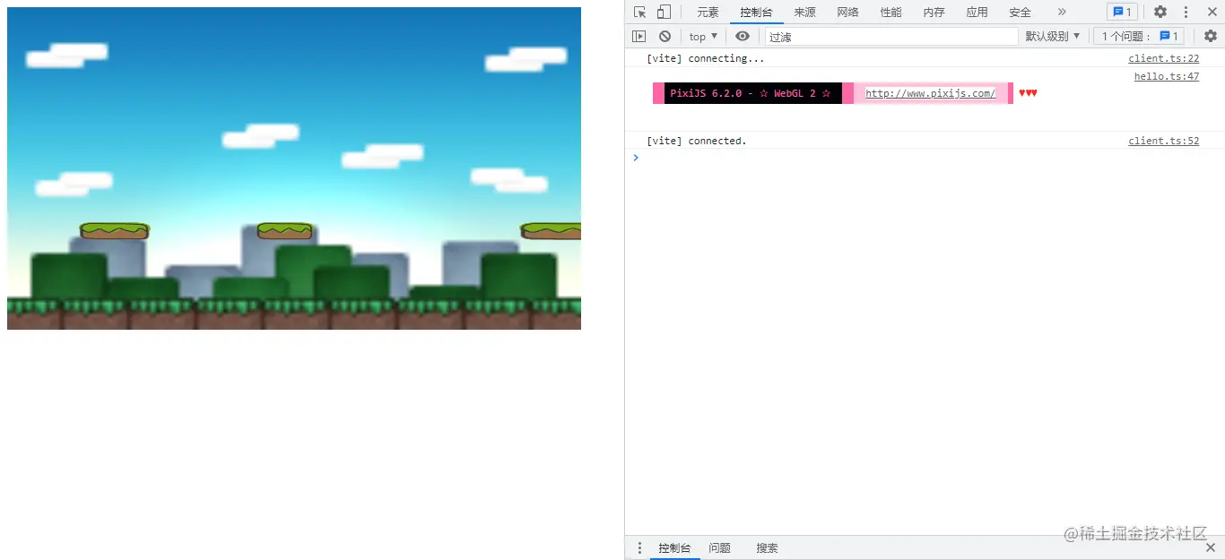Switch to the 元素 tab
The height and width of the screenshot is (560, 1225).
(x=708, y=13)
